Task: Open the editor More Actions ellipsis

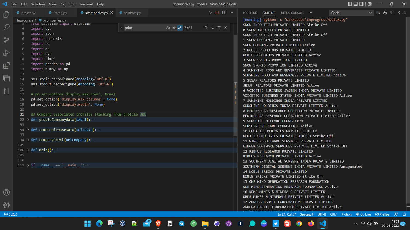Action: coord(231,13)
